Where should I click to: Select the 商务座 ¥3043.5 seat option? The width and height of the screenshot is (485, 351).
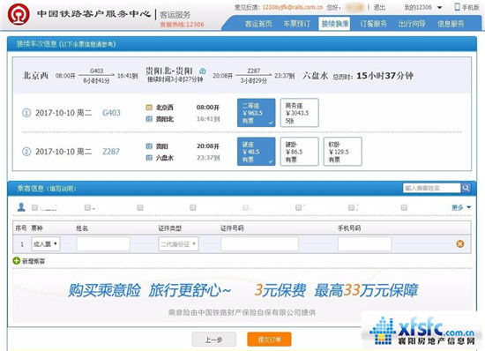click(x=300, y=113)
